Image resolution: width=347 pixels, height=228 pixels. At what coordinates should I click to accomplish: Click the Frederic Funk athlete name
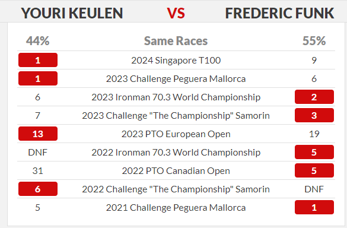pos(279,13)
